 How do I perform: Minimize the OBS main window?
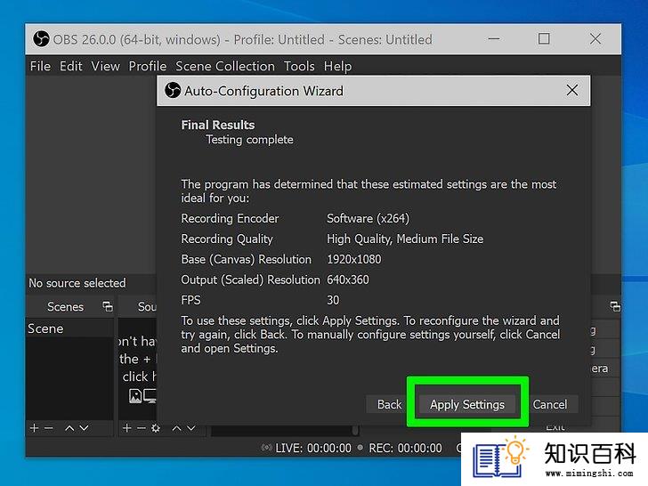coord(494,39)
